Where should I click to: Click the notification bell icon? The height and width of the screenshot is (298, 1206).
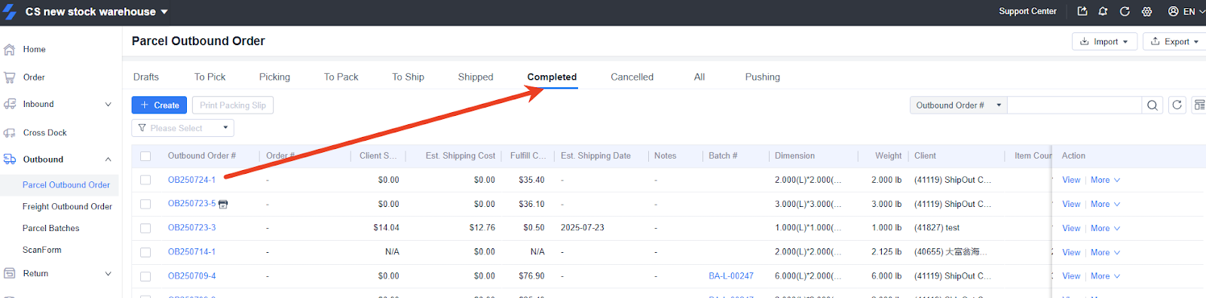point(1103,11)
